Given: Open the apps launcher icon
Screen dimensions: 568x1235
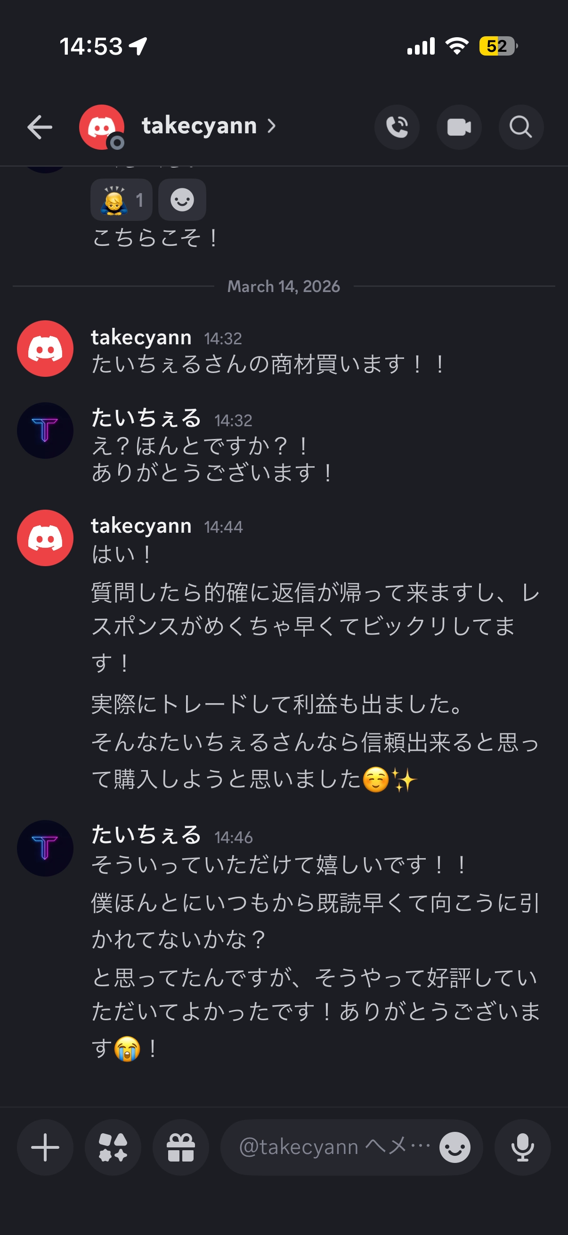Looking at the screenshot, I should pos(113,1147).
